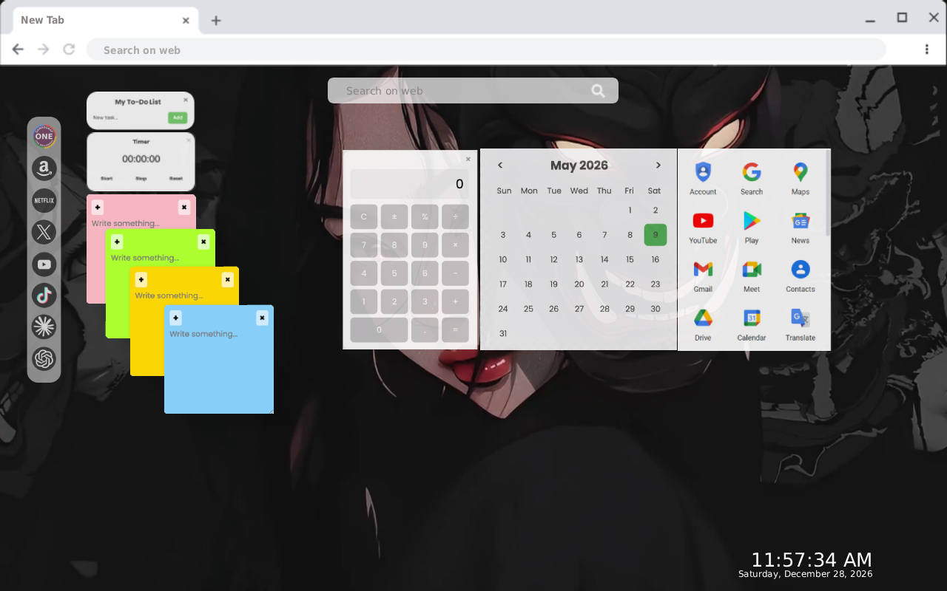Add a task with the green Add button
Screen dimensions: 947x591
(x=178, y=117)
